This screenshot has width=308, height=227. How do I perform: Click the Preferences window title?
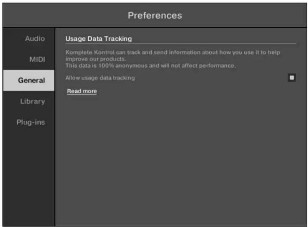155,15
